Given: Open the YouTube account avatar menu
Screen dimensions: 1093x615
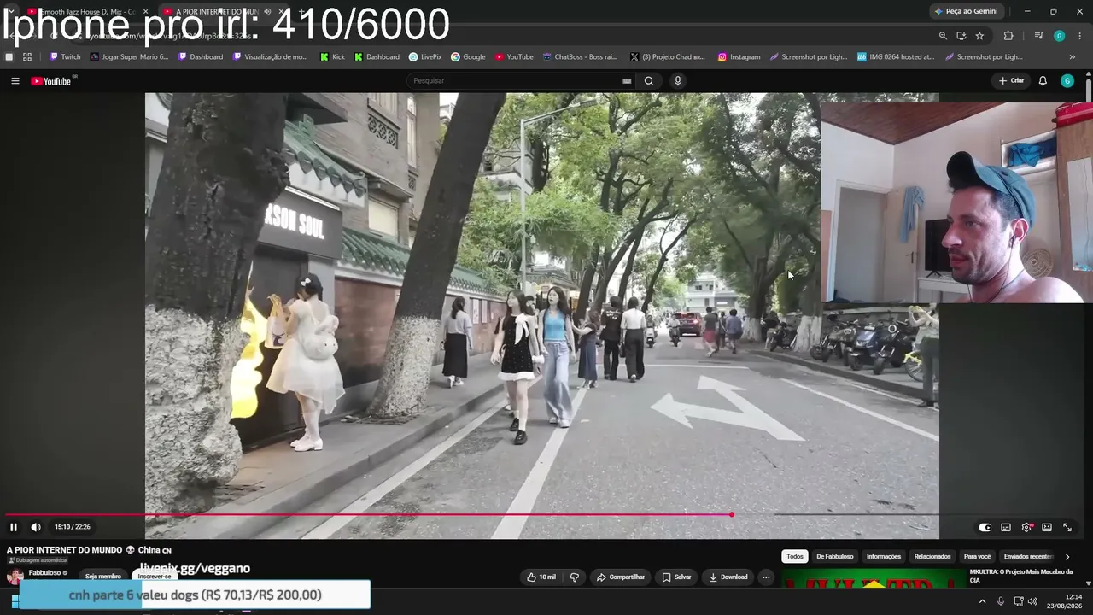Looking at the screenshot, I should pos(1067,81).
